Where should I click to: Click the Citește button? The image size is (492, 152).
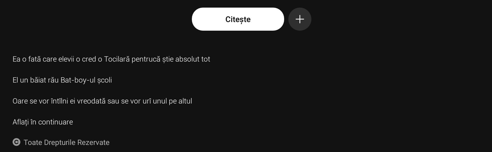click(x=238, y=19)
